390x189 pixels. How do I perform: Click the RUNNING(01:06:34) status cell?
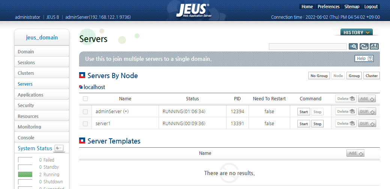click(x=184, y=112)
